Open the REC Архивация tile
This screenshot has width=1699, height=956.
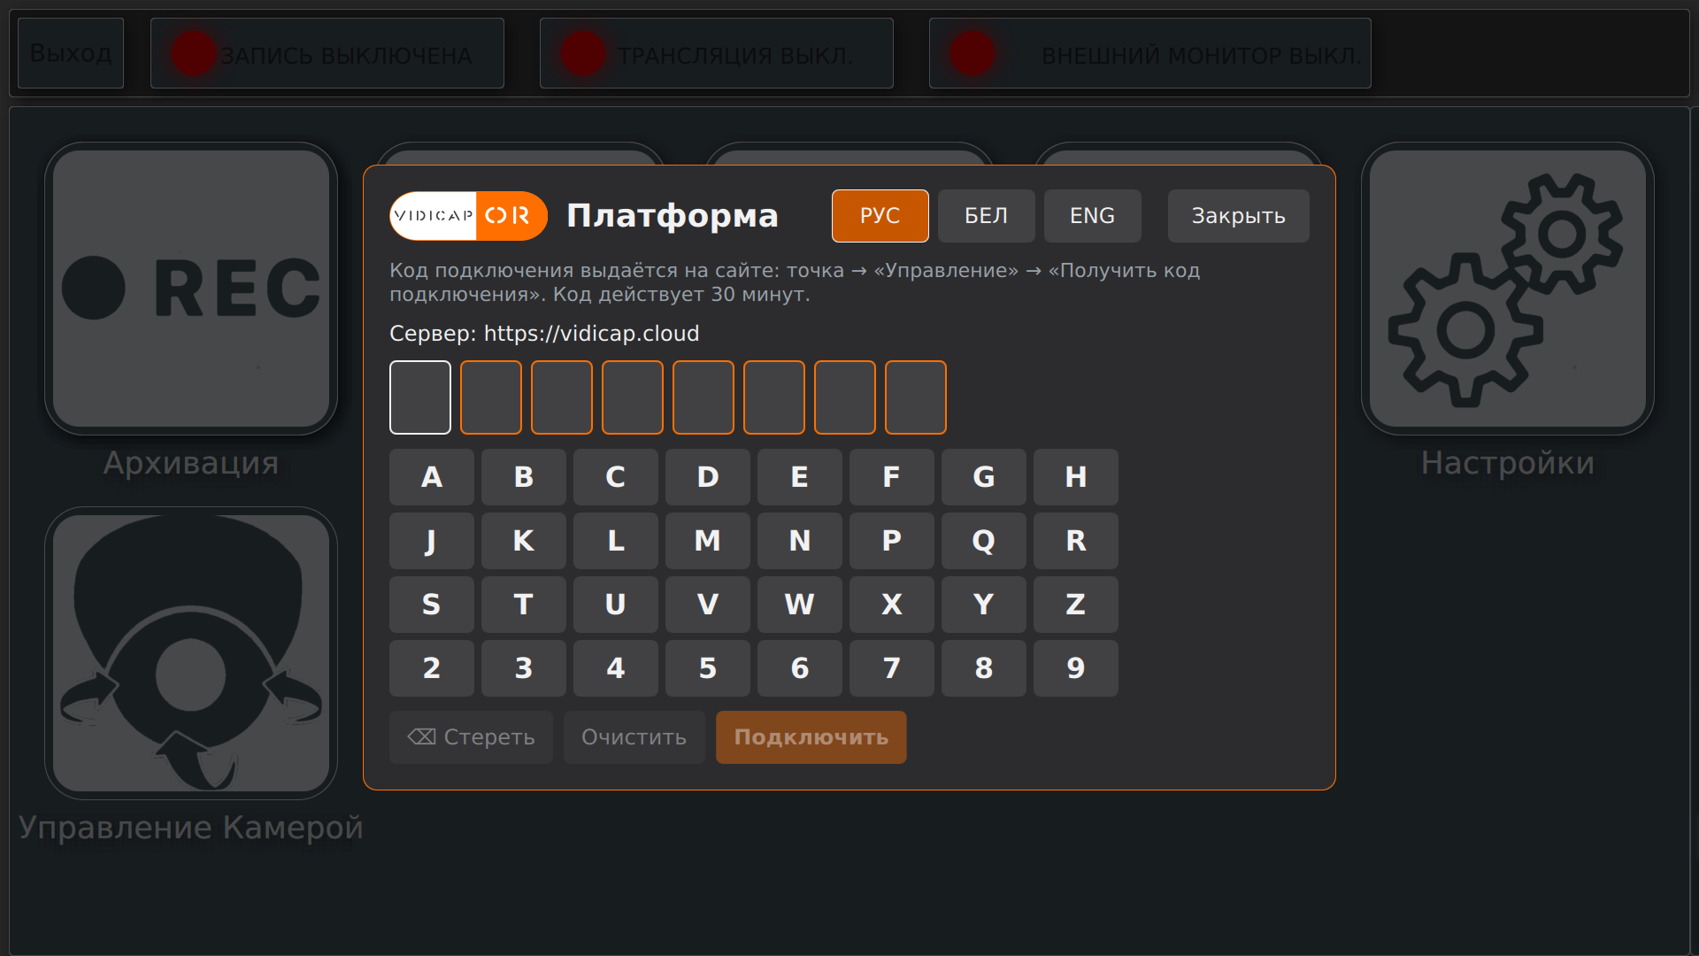(x=191, y=289)
